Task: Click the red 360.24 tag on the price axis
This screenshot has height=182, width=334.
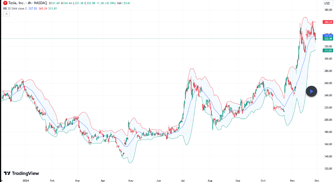Action: pos(328,22)
